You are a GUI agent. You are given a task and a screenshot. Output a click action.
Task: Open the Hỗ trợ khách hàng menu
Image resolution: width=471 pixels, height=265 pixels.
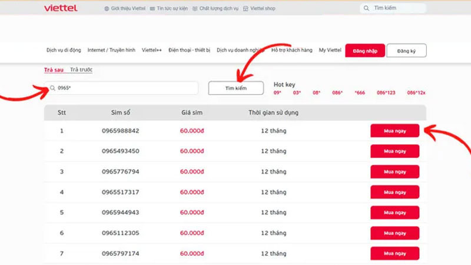(292, 51)
